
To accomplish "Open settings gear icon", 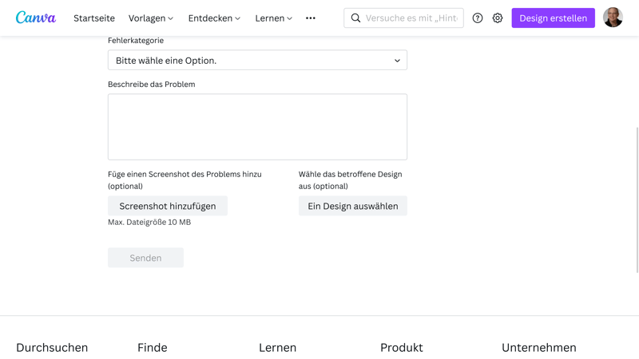I will point(498,18).
